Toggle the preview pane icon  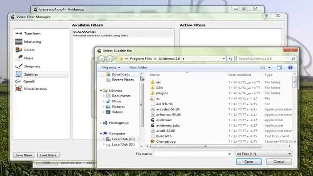click(279, 67)
